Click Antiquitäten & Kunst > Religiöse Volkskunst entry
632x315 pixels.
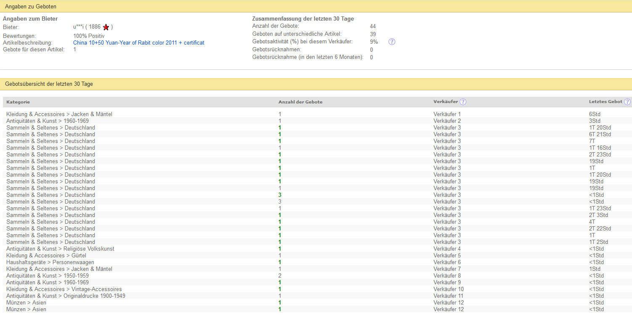pos(60,249)
